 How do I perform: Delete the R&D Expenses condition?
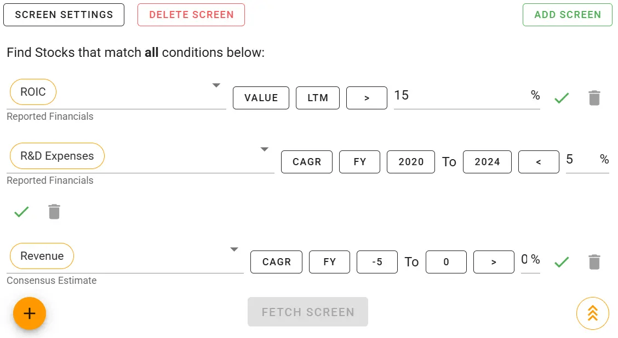pyautogui.click(x=54, y=212)
